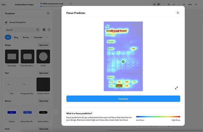Expand the heatmap preview to fullscreen

pos(176,88)
